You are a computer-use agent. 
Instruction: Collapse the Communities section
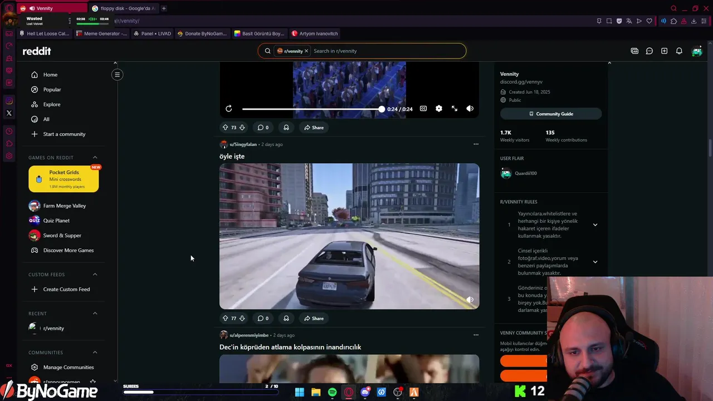tap(95, 353)
